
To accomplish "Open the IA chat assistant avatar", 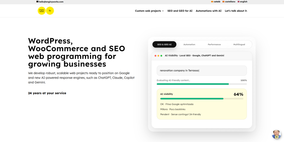I will click(x=277, y=135).
